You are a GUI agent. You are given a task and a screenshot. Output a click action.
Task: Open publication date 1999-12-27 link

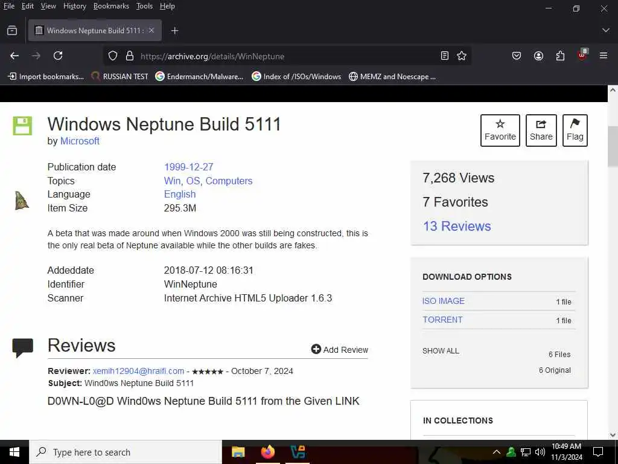pyautogui.click(x=188, y=167)
